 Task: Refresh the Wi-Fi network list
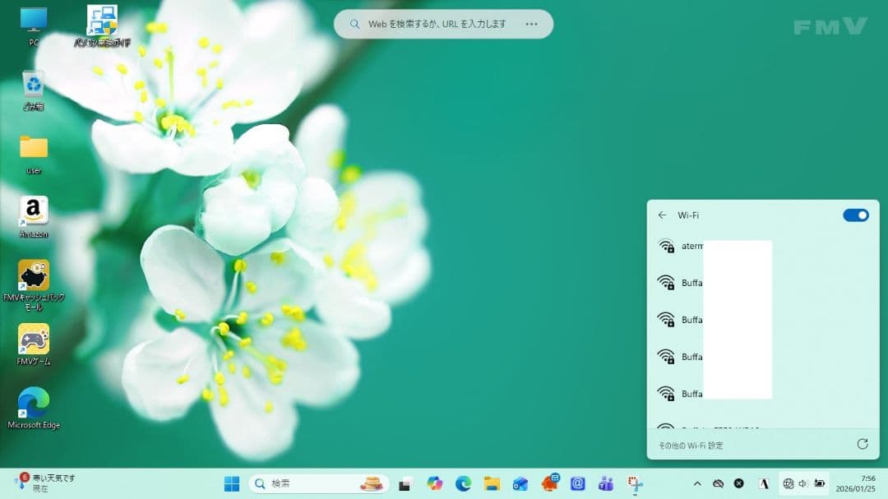pyautogui.click(x=861, y=445)
